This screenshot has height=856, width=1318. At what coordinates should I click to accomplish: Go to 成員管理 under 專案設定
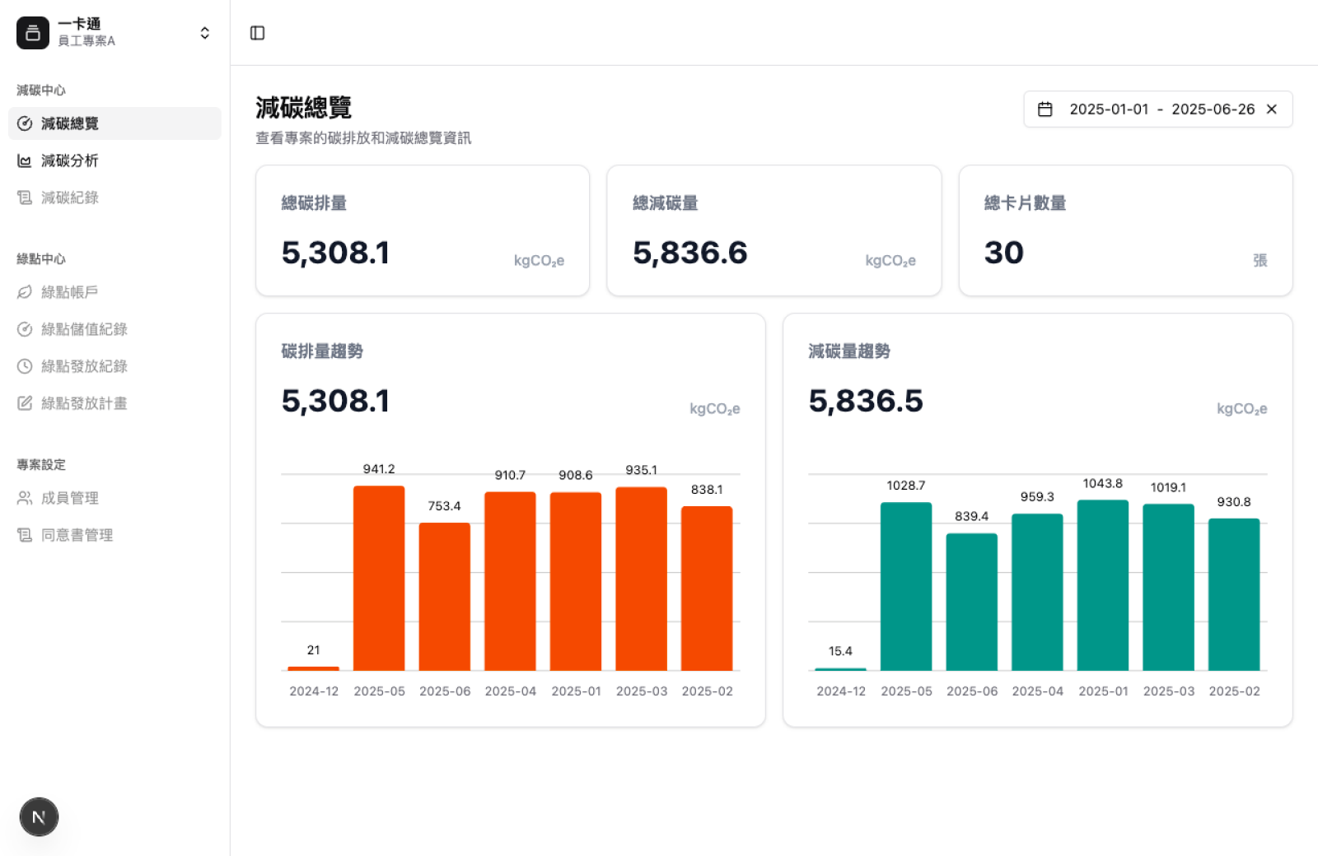(71, 497)
